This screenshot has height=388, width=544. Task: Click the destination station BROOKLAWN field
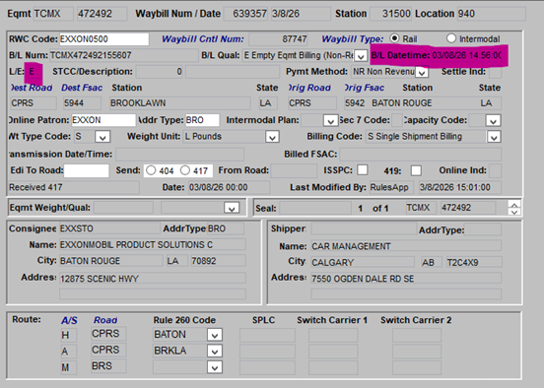[x=179, y=103]
